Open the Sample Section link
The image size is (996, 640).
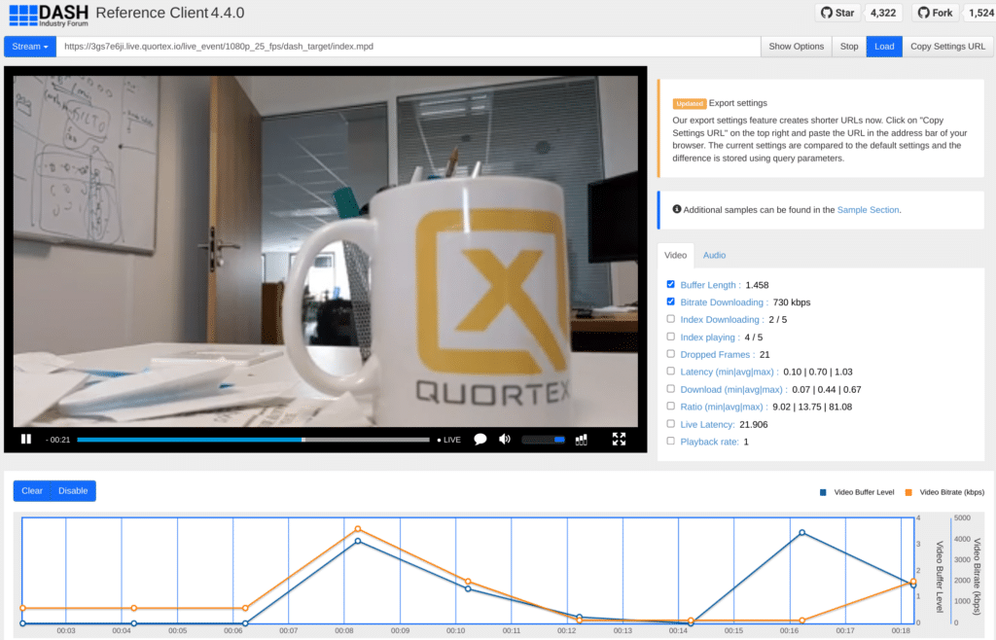(868, 209)
